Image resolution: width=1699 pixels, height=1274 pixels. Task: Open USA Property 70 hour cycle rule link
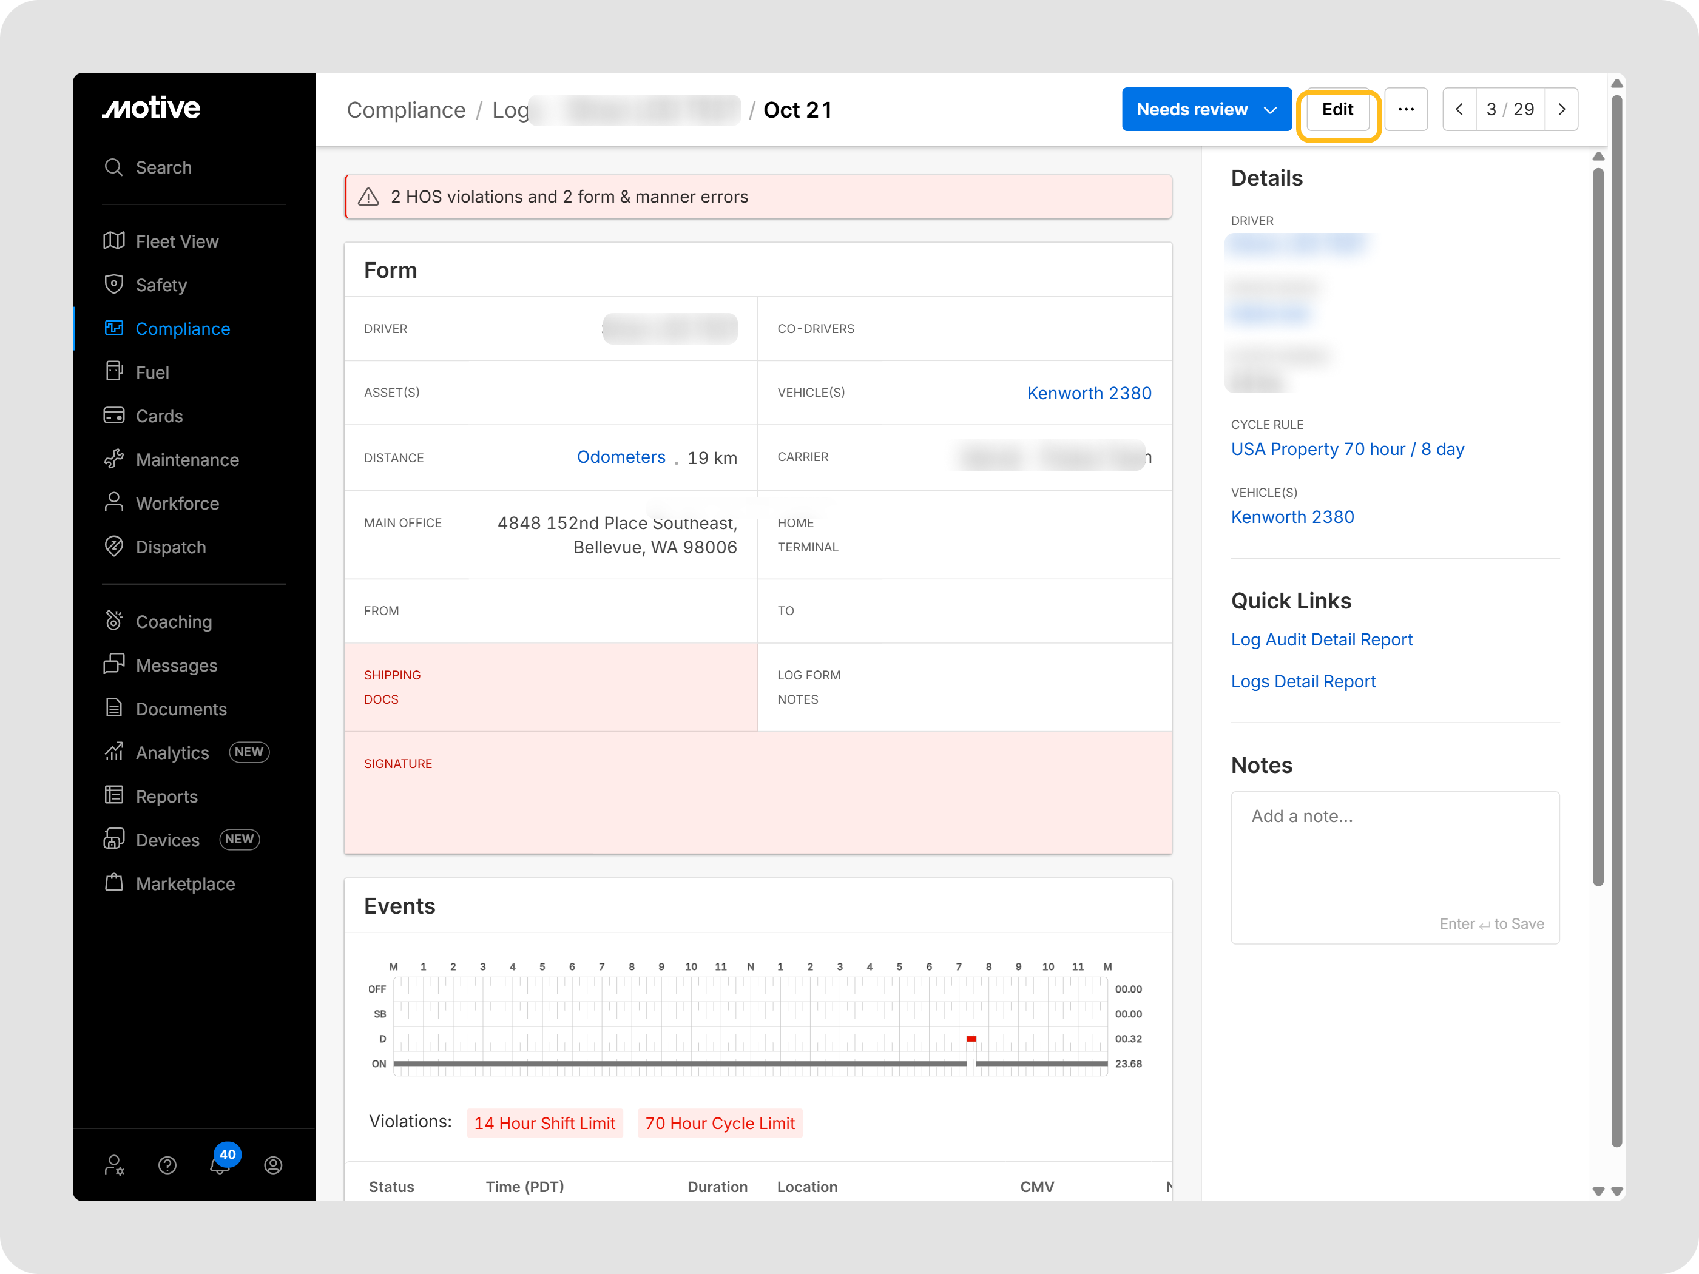pyautogui.click(x=1347, y=450)
